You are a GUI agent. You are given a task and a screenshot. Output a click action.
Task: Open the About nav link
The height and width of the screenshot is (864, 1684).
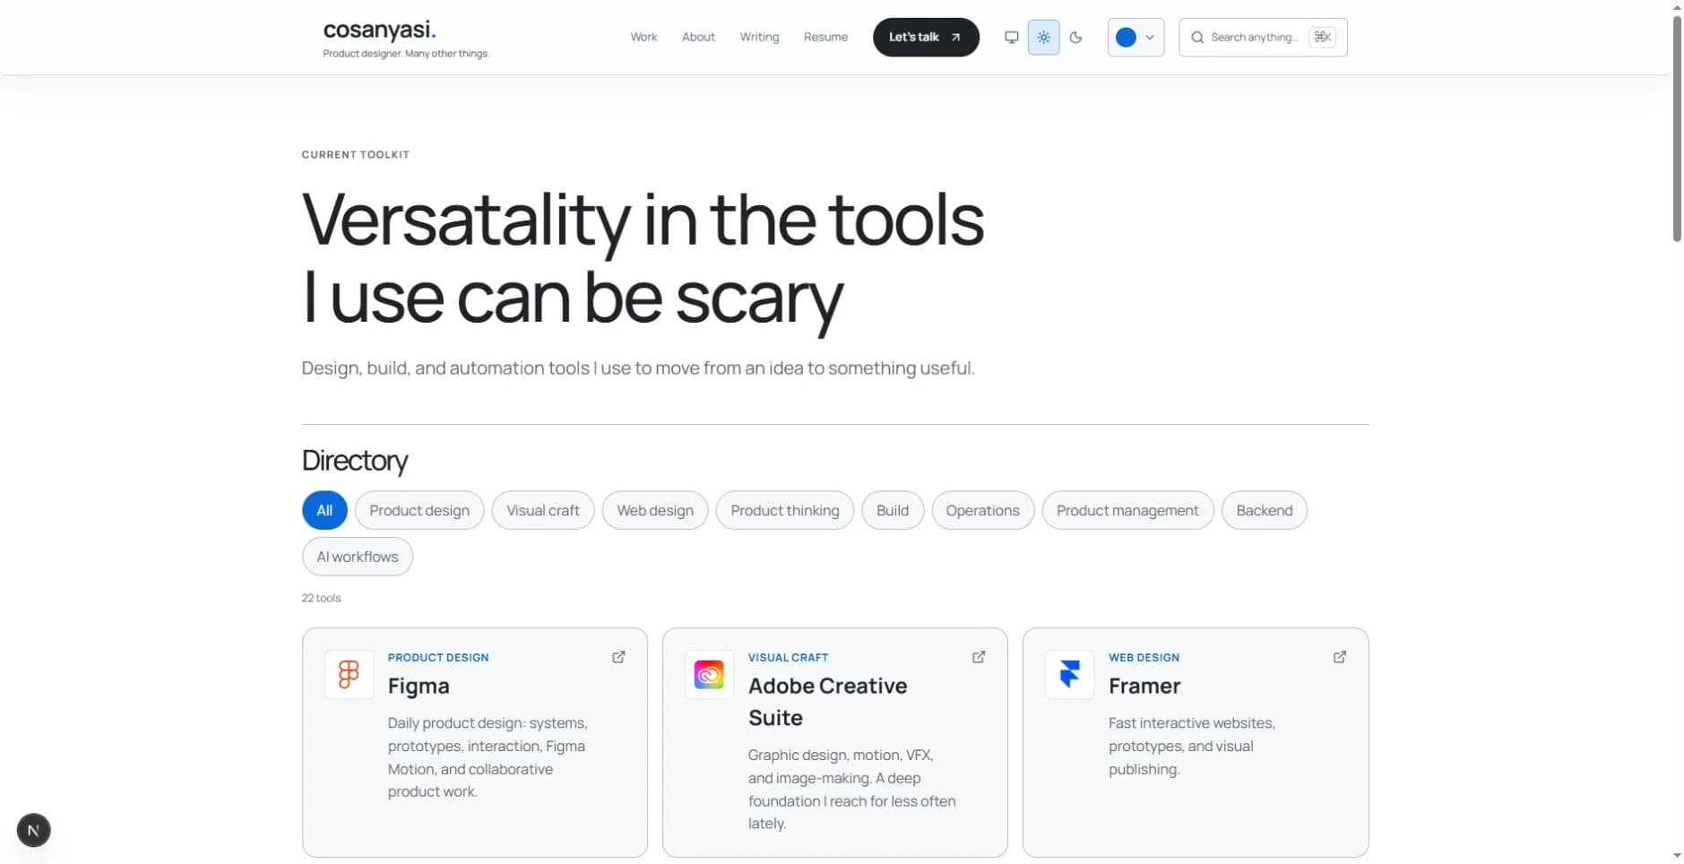[x=698, y=37]
